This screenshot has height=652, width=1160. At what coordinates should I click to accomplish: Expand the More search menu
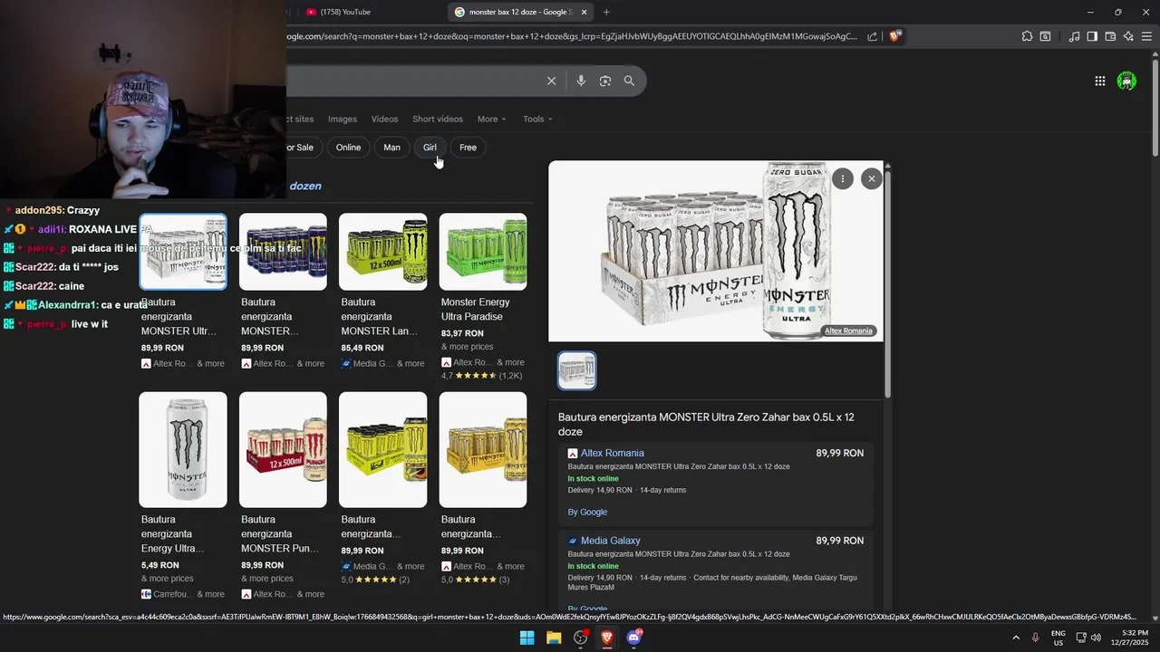[x=492, y=119]
